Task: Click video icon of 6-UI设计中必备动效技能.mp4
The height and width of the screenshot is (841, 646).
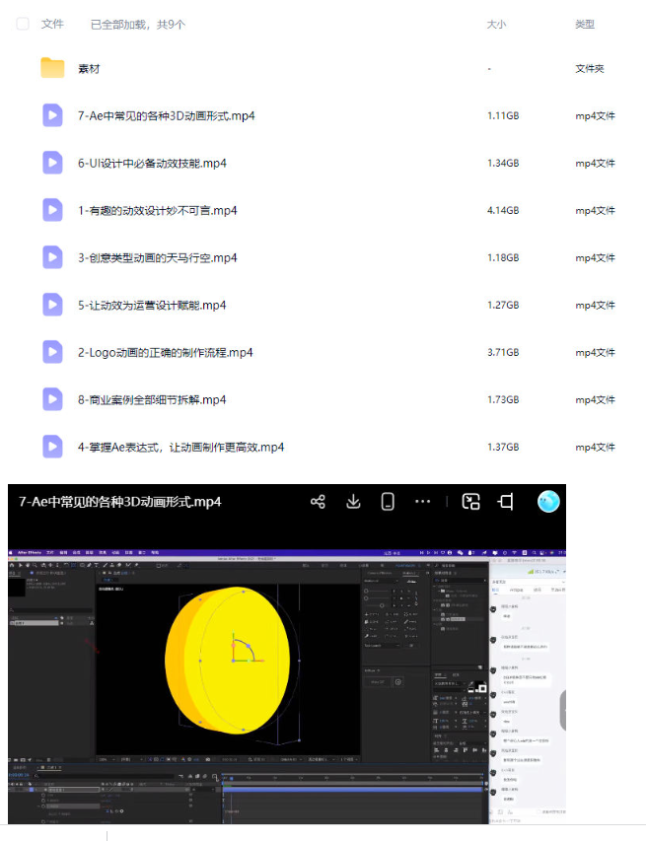Action: [x=52, y=163]
